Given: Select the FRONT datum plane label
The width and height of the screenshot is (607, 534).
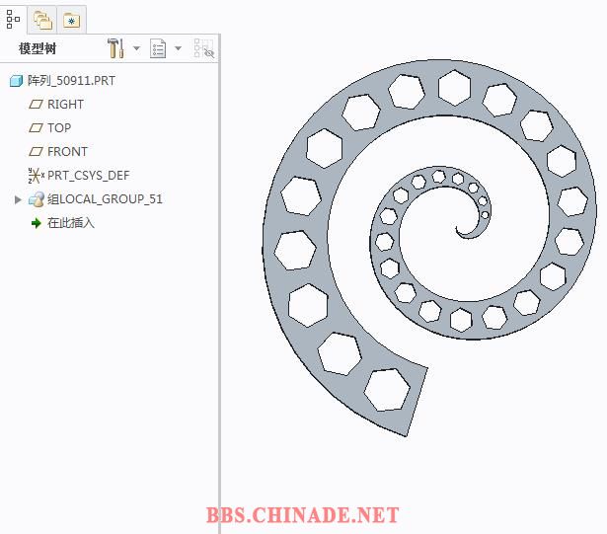Looking at the screenshot, I should pyautogui.click(x=67, y=152).
